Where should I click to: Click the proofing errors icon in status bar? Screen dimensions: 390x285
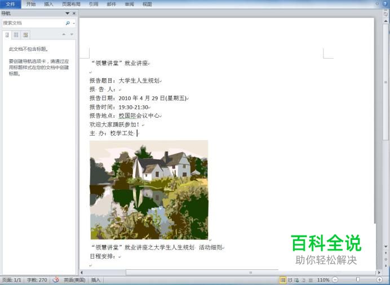pos(56,280)
